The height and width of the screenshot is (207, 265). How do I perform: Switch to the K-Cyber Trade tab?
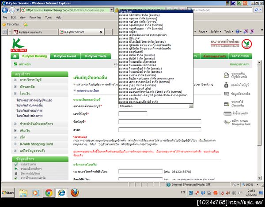[96, 56]
